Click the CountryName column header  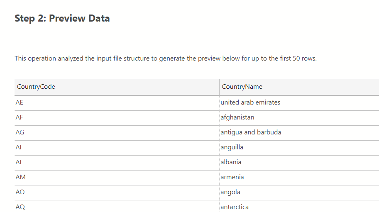(242, 87)
